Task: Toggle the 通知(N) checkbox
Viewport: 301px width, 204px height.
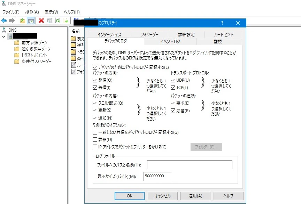Action: tap(95, 118)
